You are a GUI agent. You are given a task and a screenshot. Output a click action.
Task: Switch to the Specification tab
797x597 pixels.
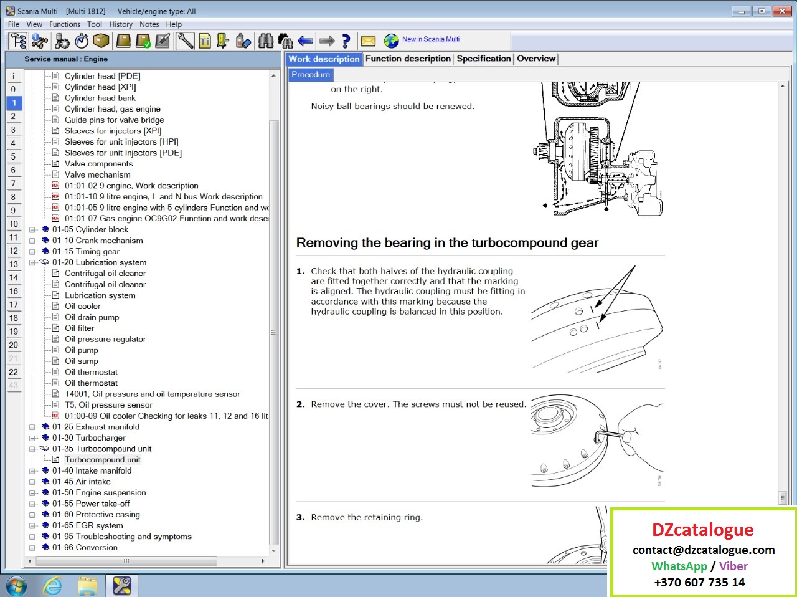(x=484, y=59)
